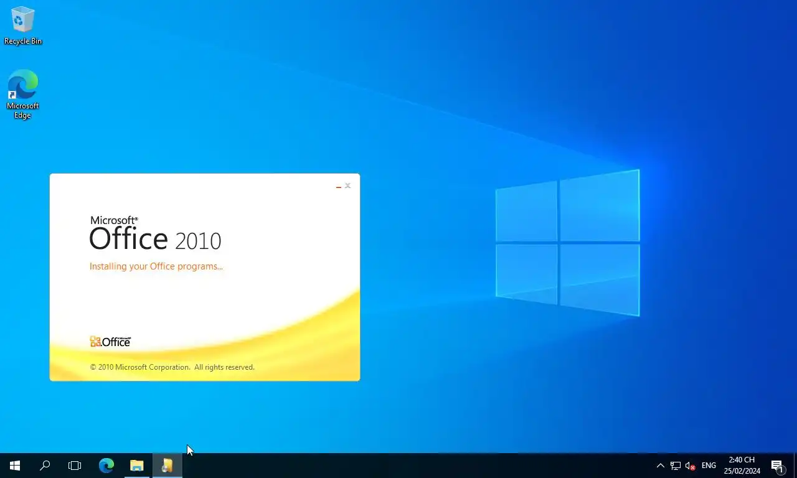Click the 'Installing your Office programs...' text
This screenshot has height=478, width=797.
[156, 266]
